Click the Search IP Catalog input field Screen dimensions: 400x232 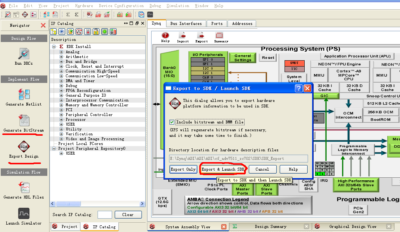pyautogui.click(x=105, y=215)
